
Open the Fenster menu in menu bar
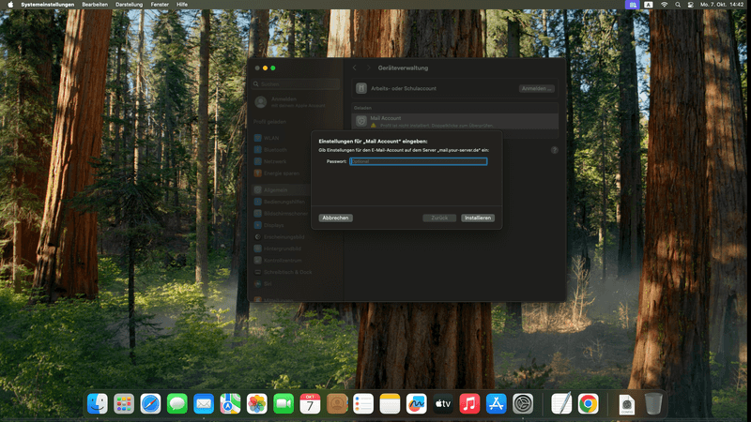pyautogui.click(x=160, y=5)
